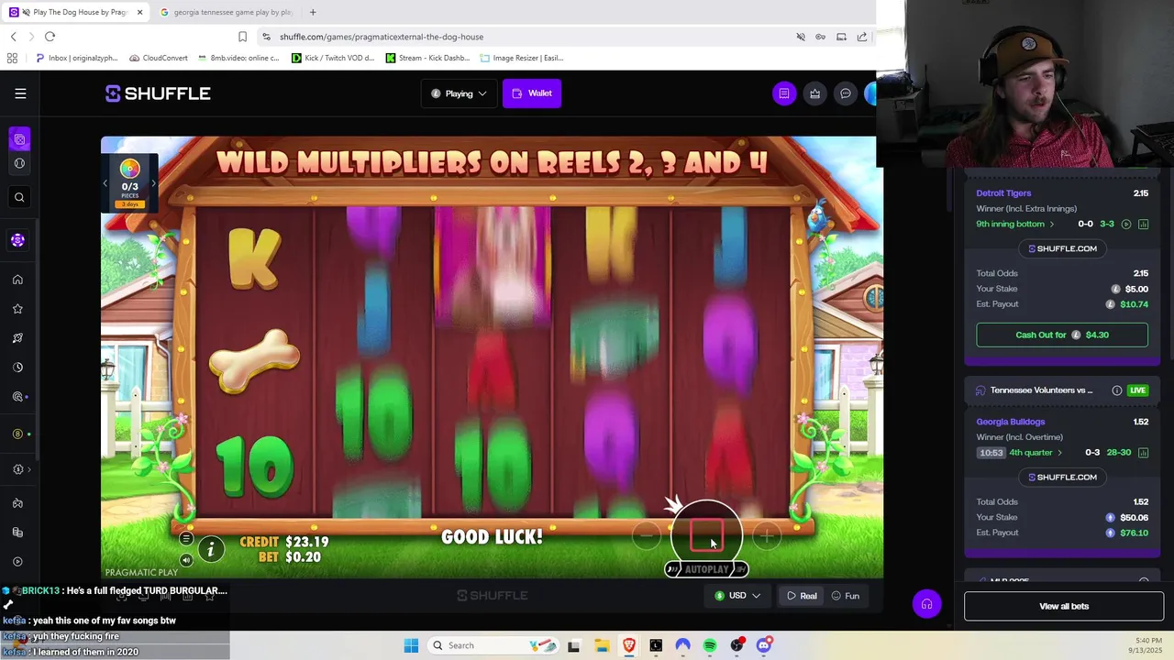The width and height of the screenshot is (1174, 660).
Task: Open the Kick / Twitch VOD bookmark
Action: (333, 58)
